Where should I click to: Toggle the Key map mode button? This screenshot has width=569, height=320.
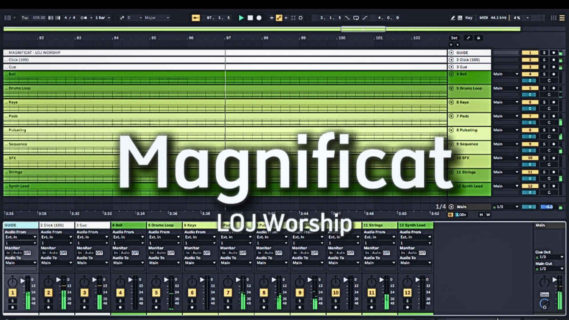(469, 18)
